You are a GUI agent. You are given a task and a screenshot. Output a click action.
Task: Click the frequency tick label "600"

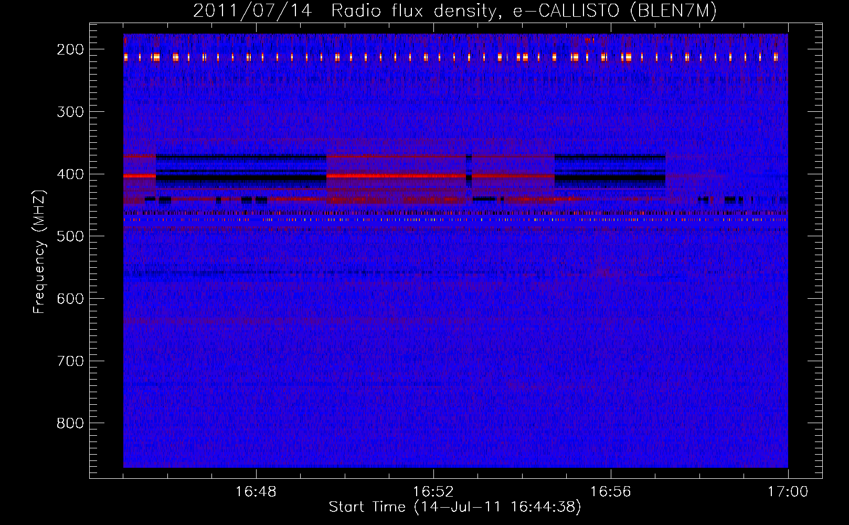[70, 299]
